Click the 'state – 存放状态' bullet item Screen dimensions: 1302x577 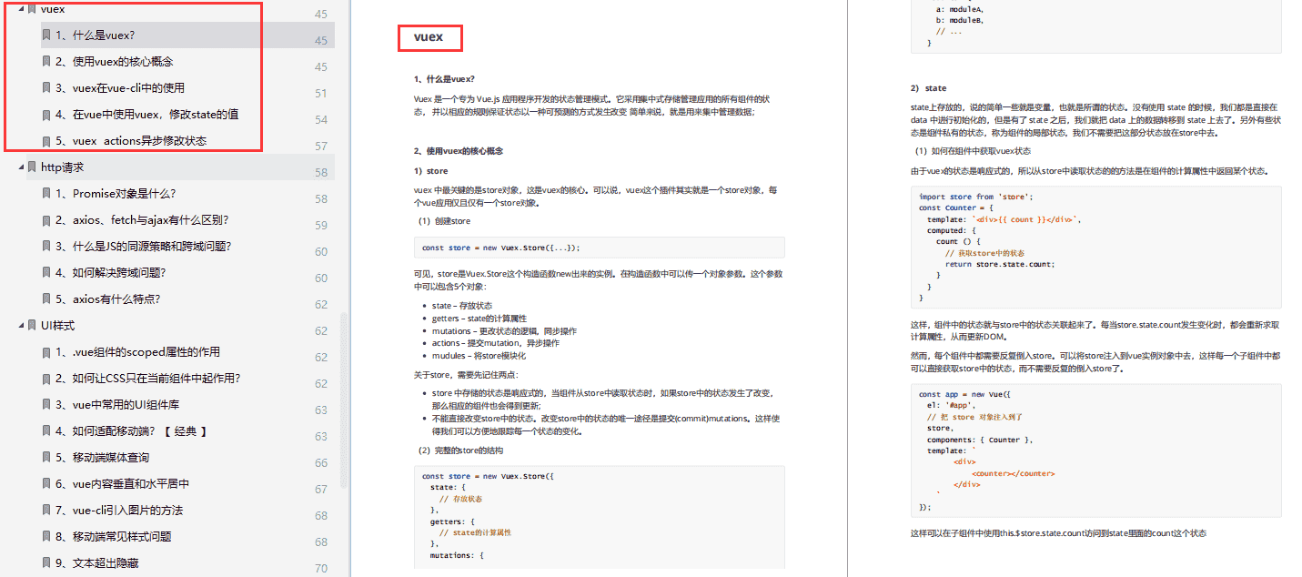click(462, 306)
